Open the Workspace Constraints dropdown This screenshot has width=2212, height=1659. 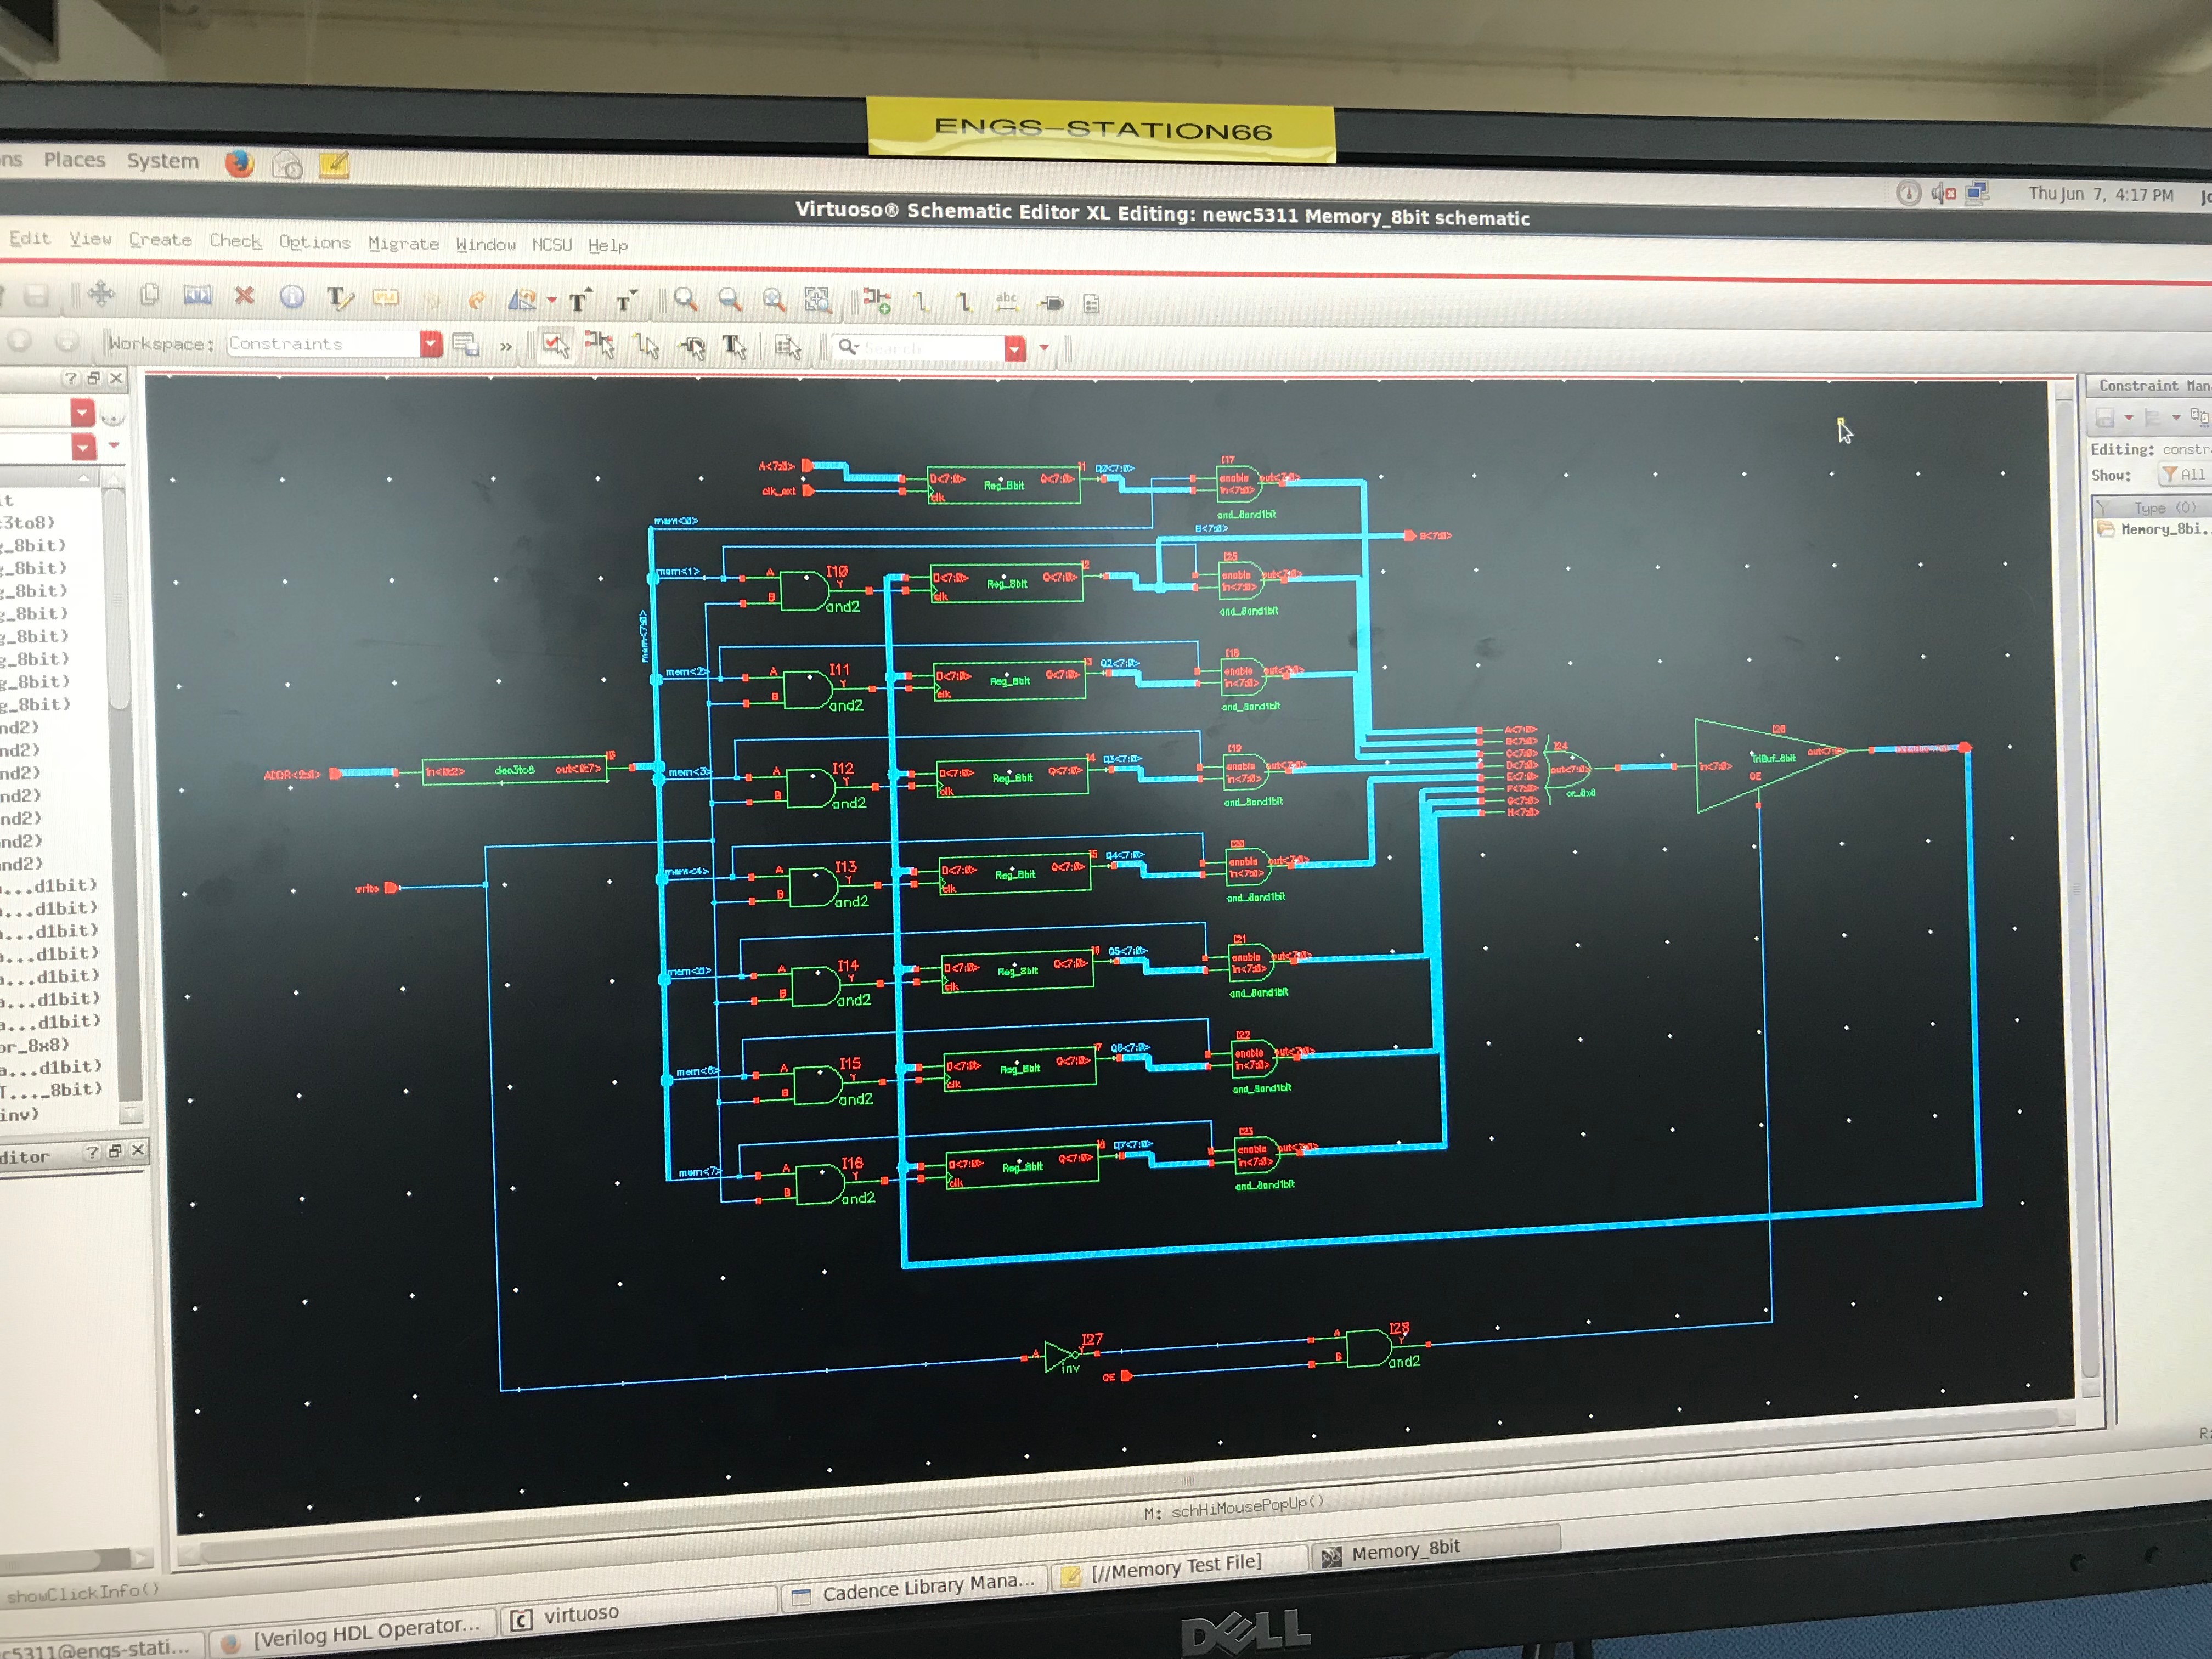431,344
